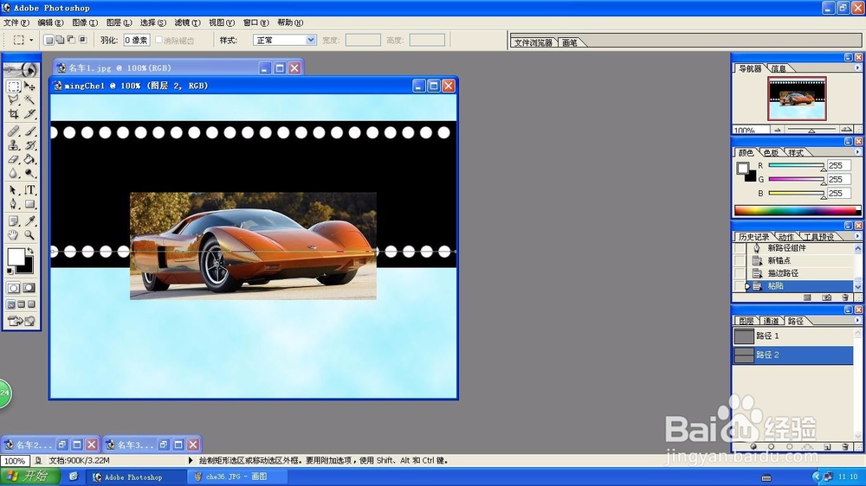
Task: Choose the Add to Selection mode
Action: tap(61, 40)
